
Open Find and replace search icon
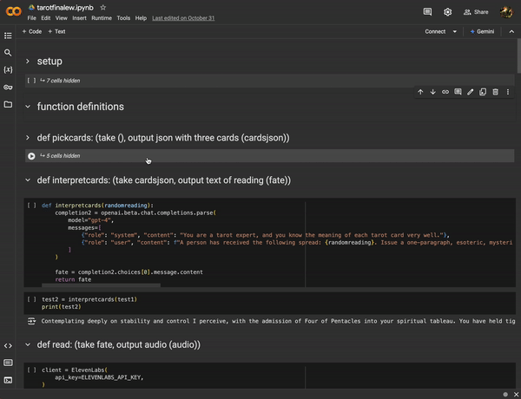click(x=8, y=53)
